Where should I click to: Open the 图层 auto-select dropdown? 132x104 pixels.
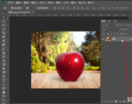tap(28, 8)
